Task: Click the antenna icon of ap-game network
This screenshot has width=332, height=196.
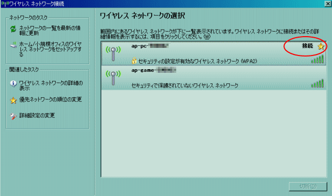Action: pyautogui.click(x=113, y=78)
